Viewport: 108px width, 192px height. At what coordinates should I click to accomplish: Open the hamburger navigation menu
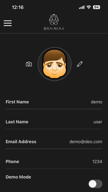(x=8, y=23)
